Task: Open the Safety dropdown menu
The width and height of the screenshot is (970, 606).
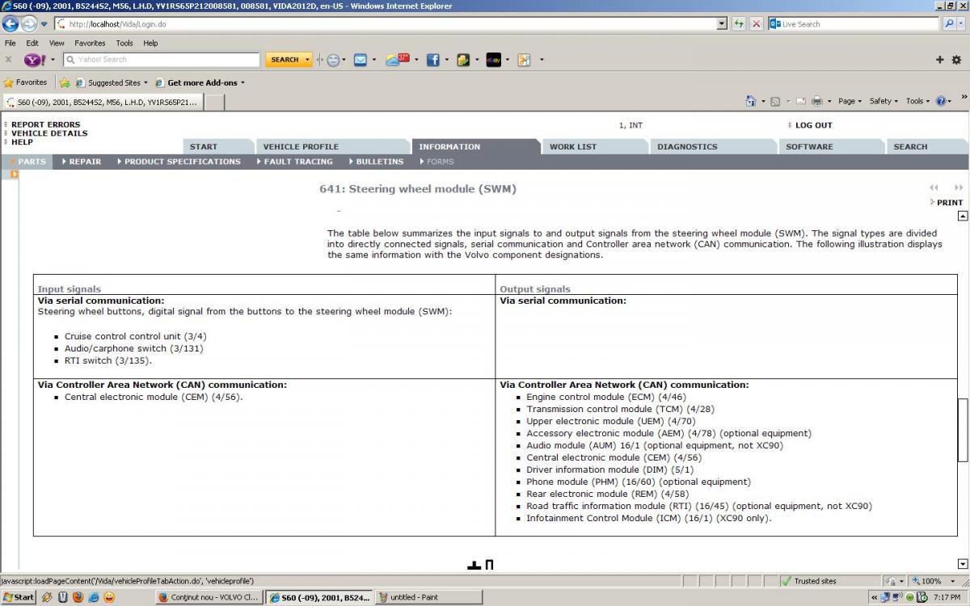Action: coord(883,101)
